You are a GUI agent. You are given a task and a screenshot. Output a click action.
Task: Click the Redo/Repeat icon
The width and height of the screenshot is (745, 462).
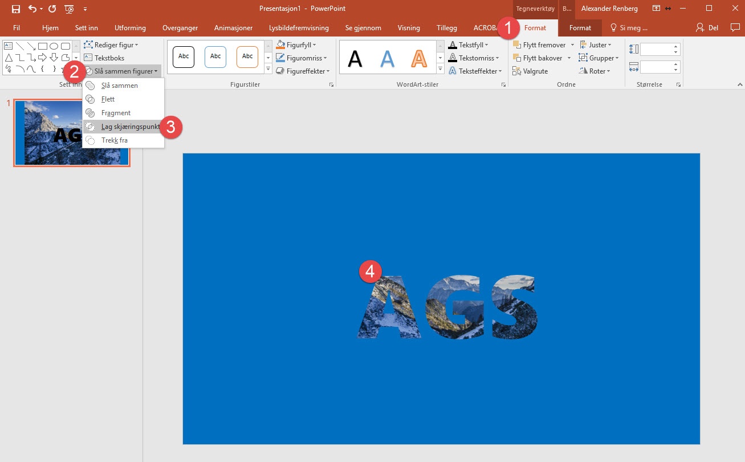click(52, 9)
